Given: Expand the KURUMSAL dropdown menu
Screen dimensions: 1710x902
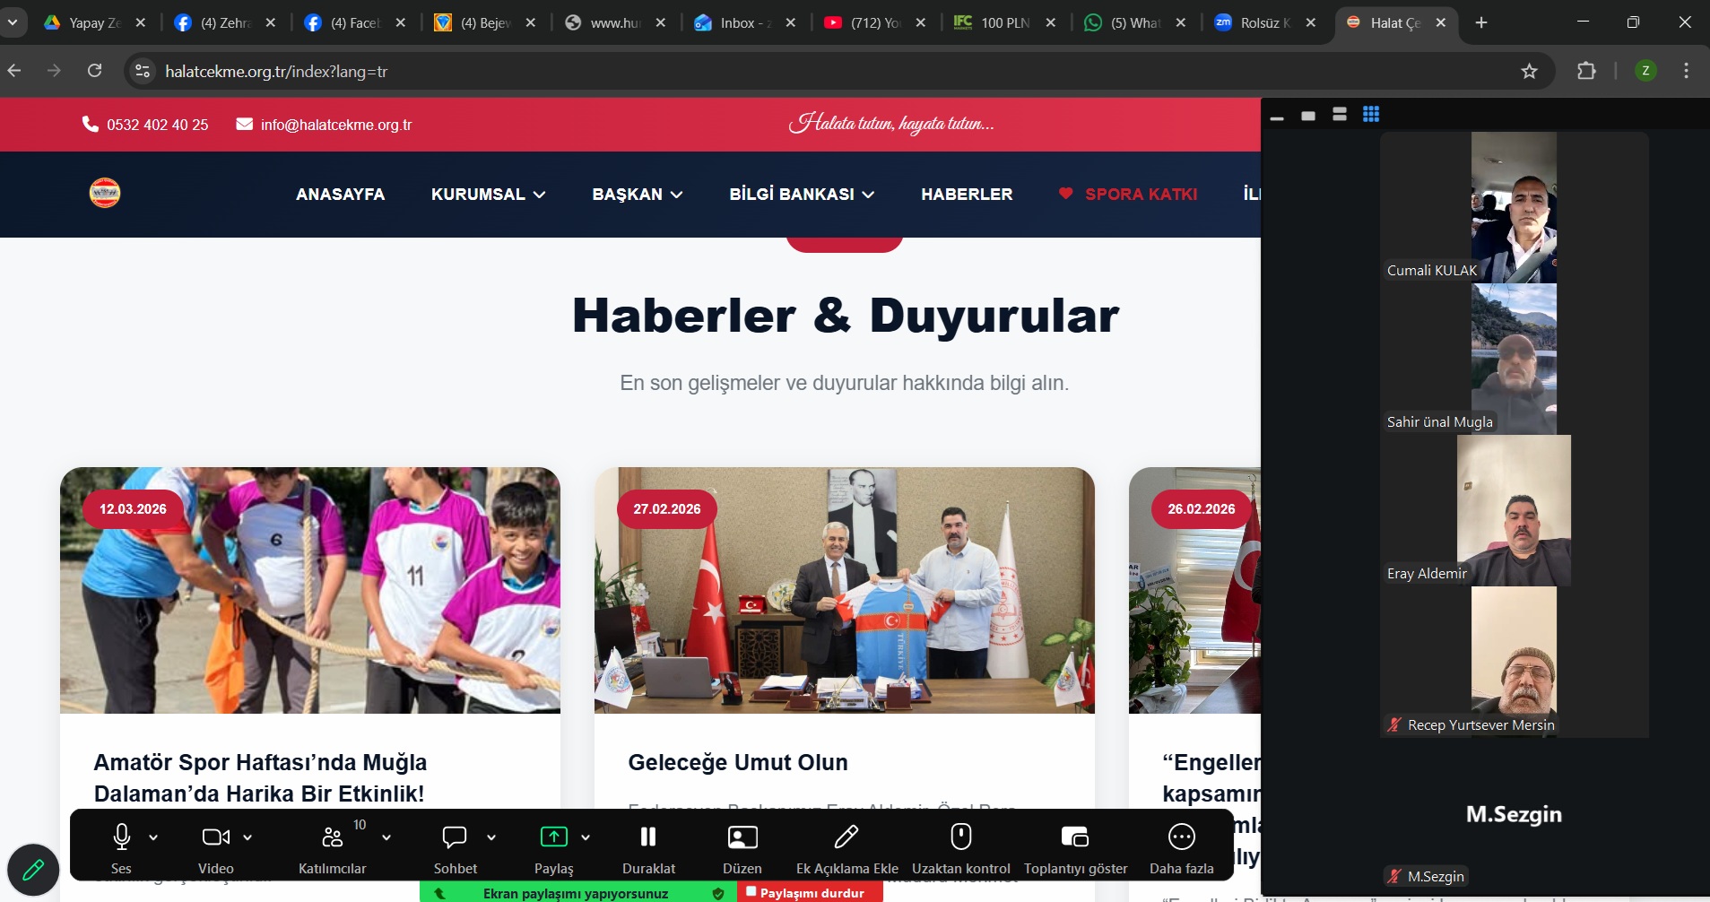Looking at the screenshot, I should [488, 195].
